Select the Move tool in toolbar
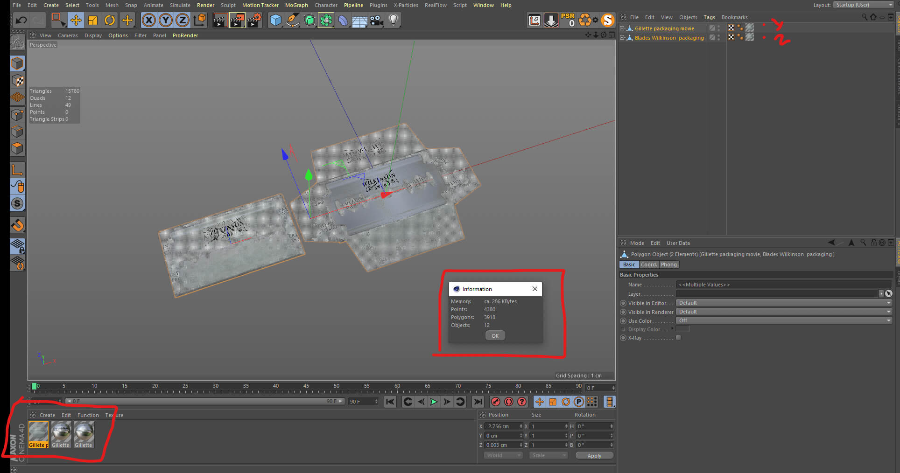The height and width of the screenshot is (473, 900). pyautogui.click(x=76, y=20)
